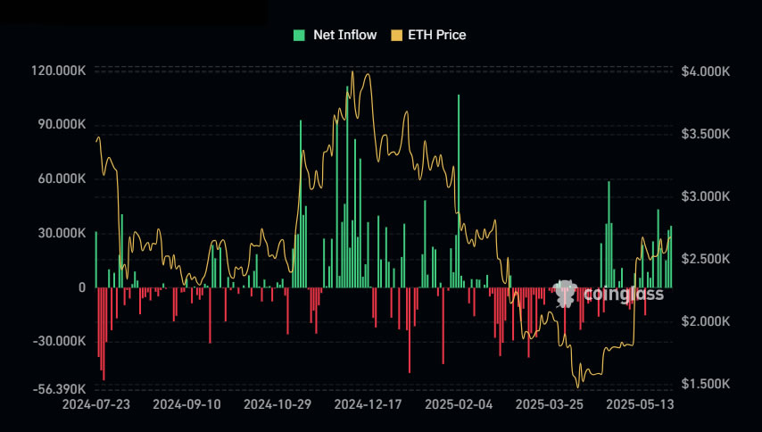Select the 2024-07-23 date axis label
This screenshot has width=762, height=432.
tap(95, 404)
